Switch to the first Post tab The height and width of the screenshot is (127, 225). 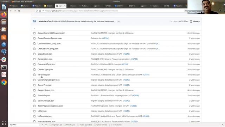[37, 6]
